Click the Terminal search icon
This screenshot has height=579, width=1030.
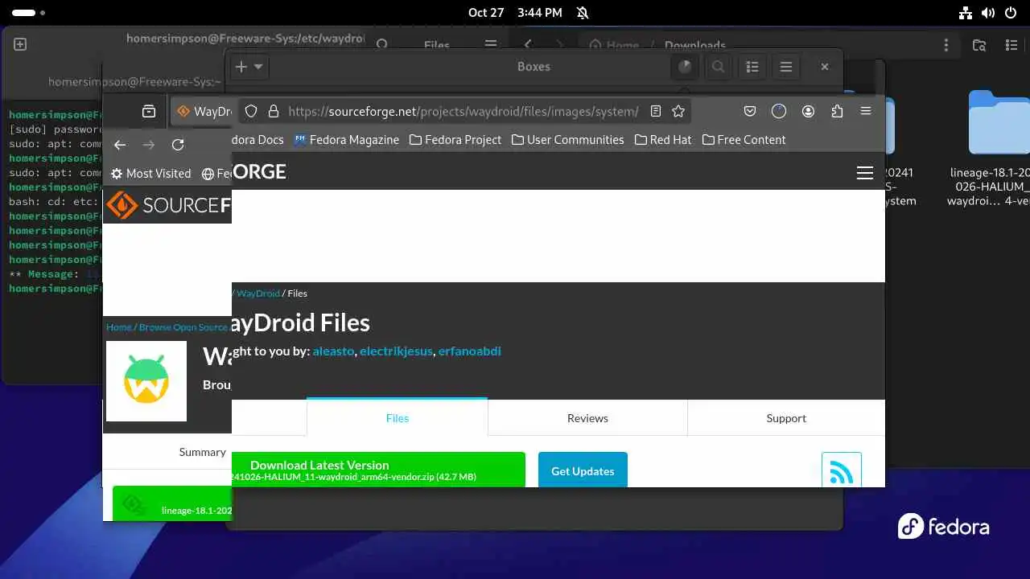[x=382, y=45]
